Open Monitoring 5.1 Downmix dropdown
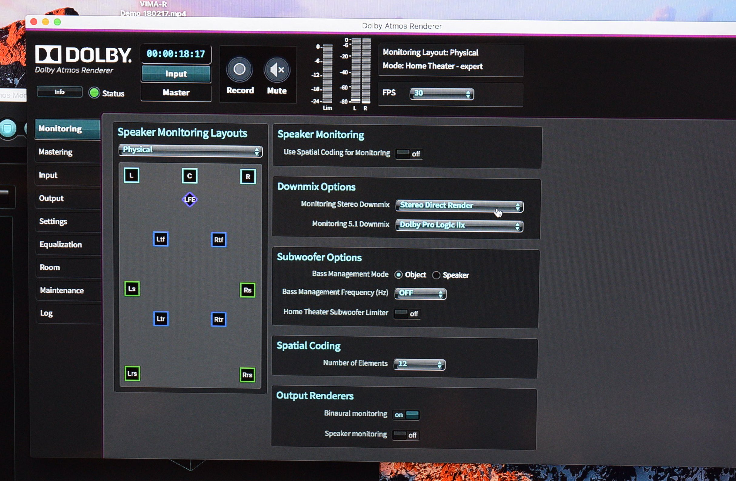The height and width of the screenshot is (481, 736). click(459, 226)
